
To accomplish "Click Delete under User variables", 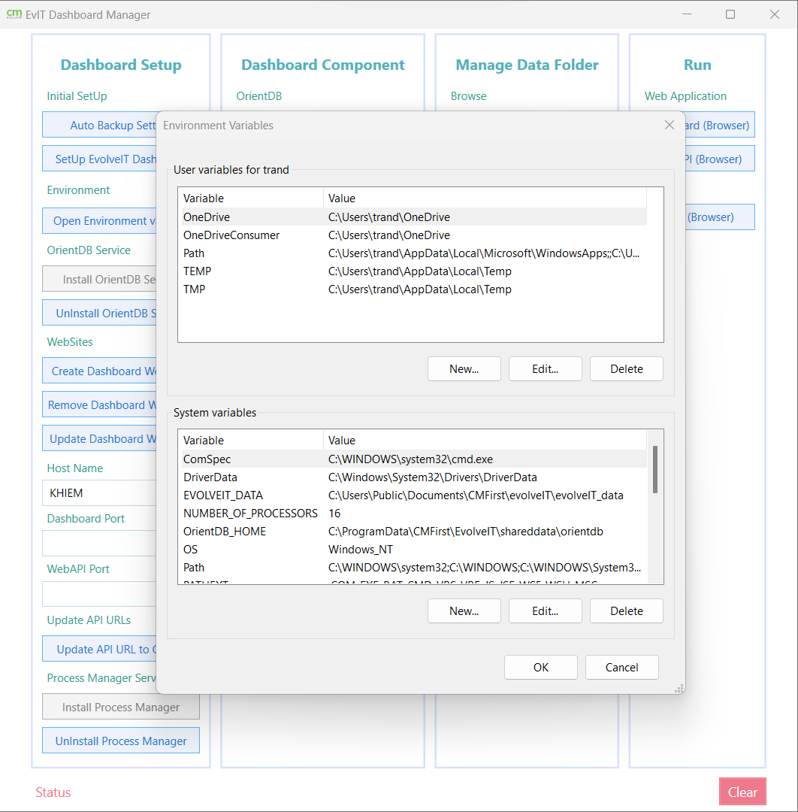I will [x=627, y=368].
